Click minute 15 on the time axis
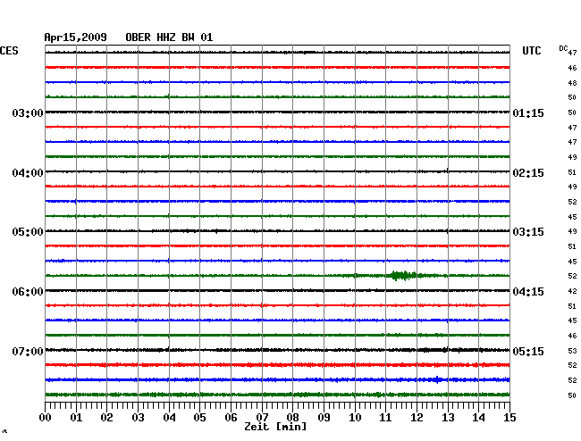Screen dimensions: 581x441 click(x=509, y=418)
